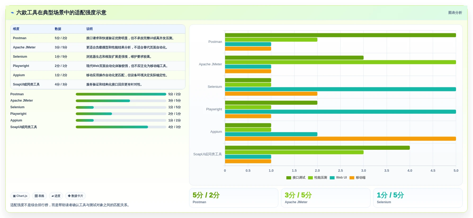Viewport: 473px width, 218px height.
Task: Click the description 浏览器生态和框架扩展是强项
Action: coord(119,57)
